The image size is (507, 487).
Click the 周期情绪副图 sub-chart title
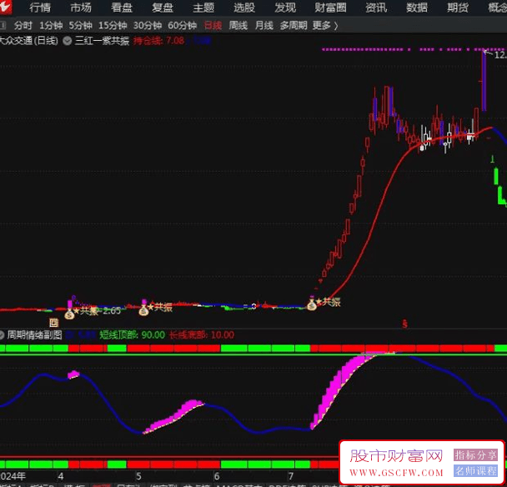coord(34,335)
